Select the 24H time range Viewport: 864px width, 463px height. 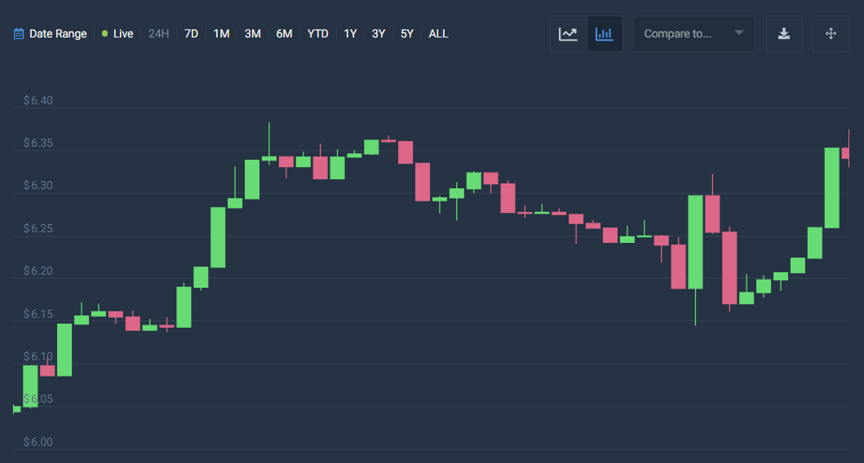pos(158,33)
